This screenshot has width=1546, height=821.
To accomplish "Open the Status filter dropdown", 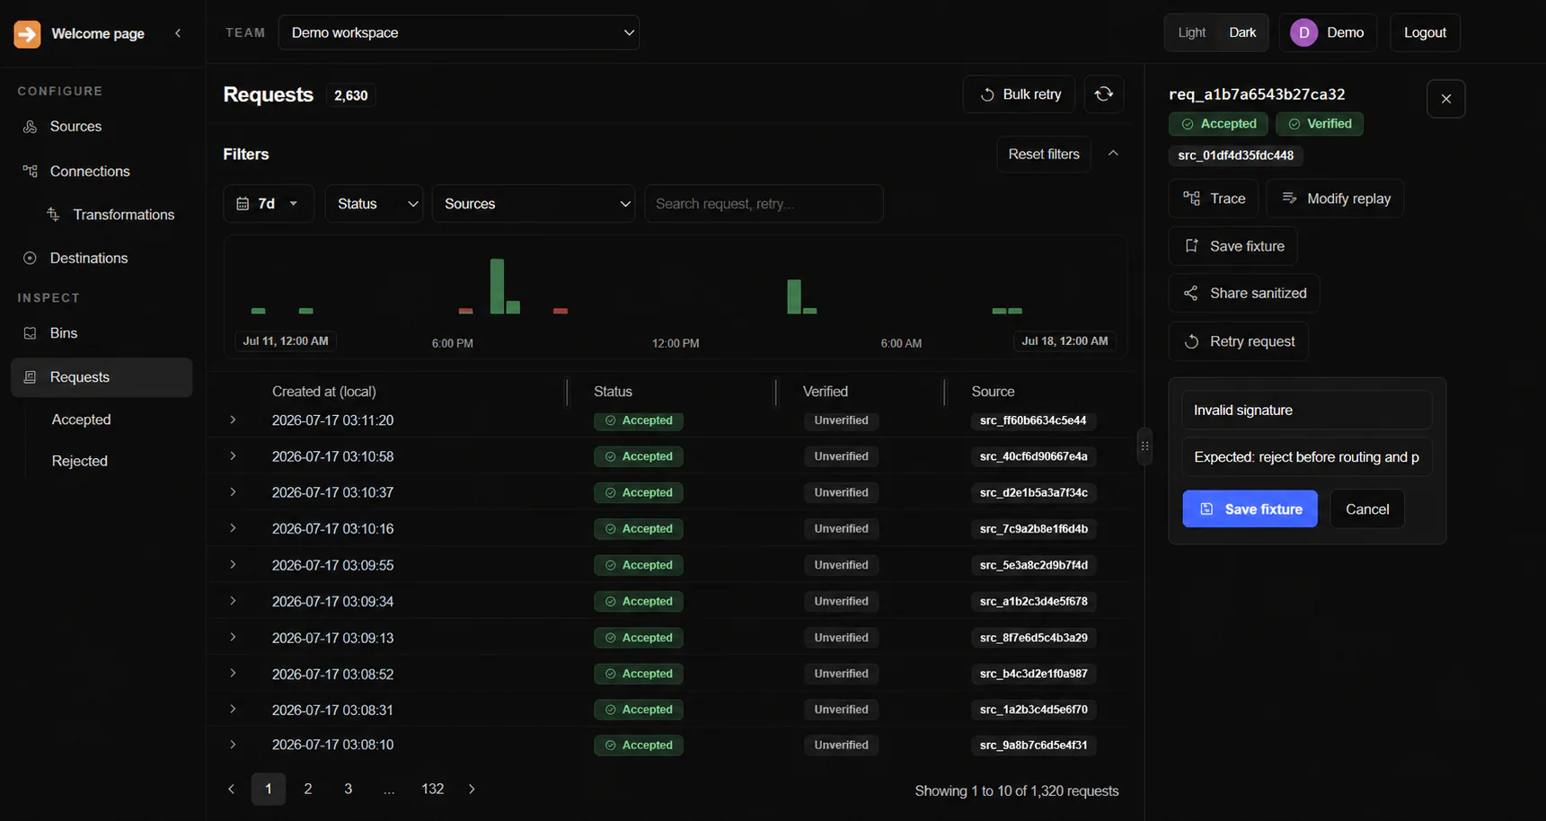I will tap(374, 204).
